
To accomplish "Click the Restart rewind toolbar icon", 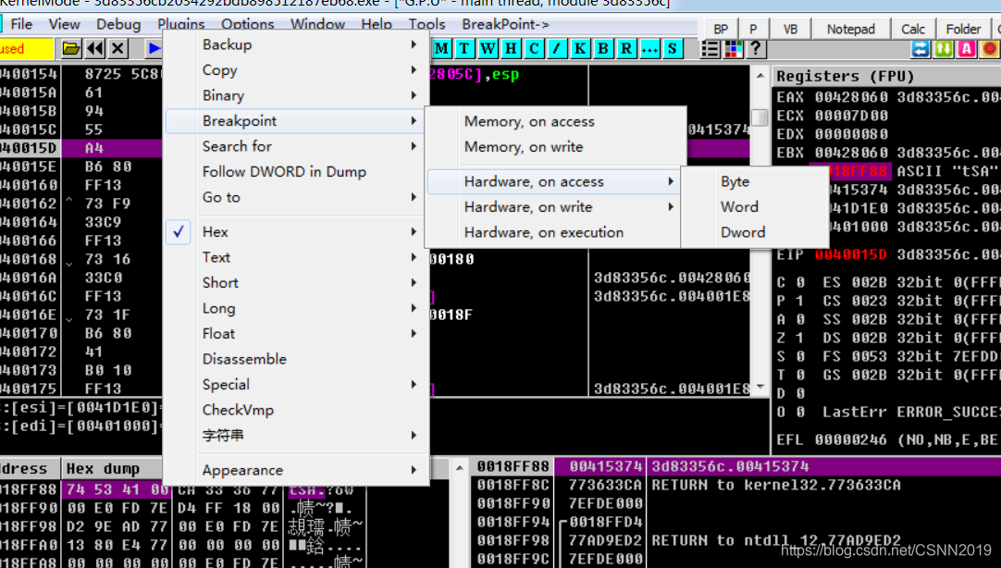I will pyautogui.click(x=94, y=48).
